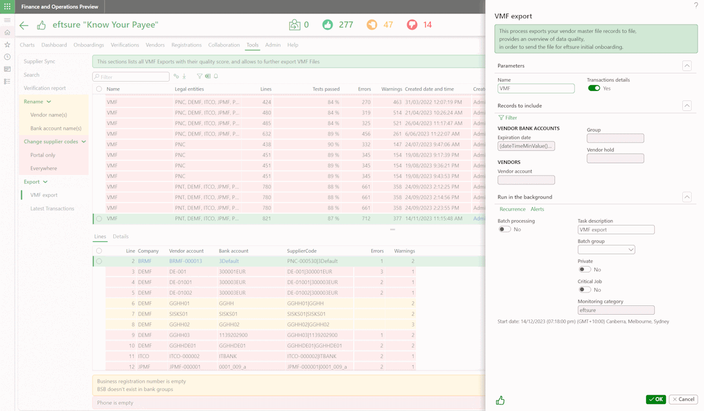This screenshot has height=411, width=704.
Task: Open the Verifications menu tab
Action: click(x=125, y=45)
